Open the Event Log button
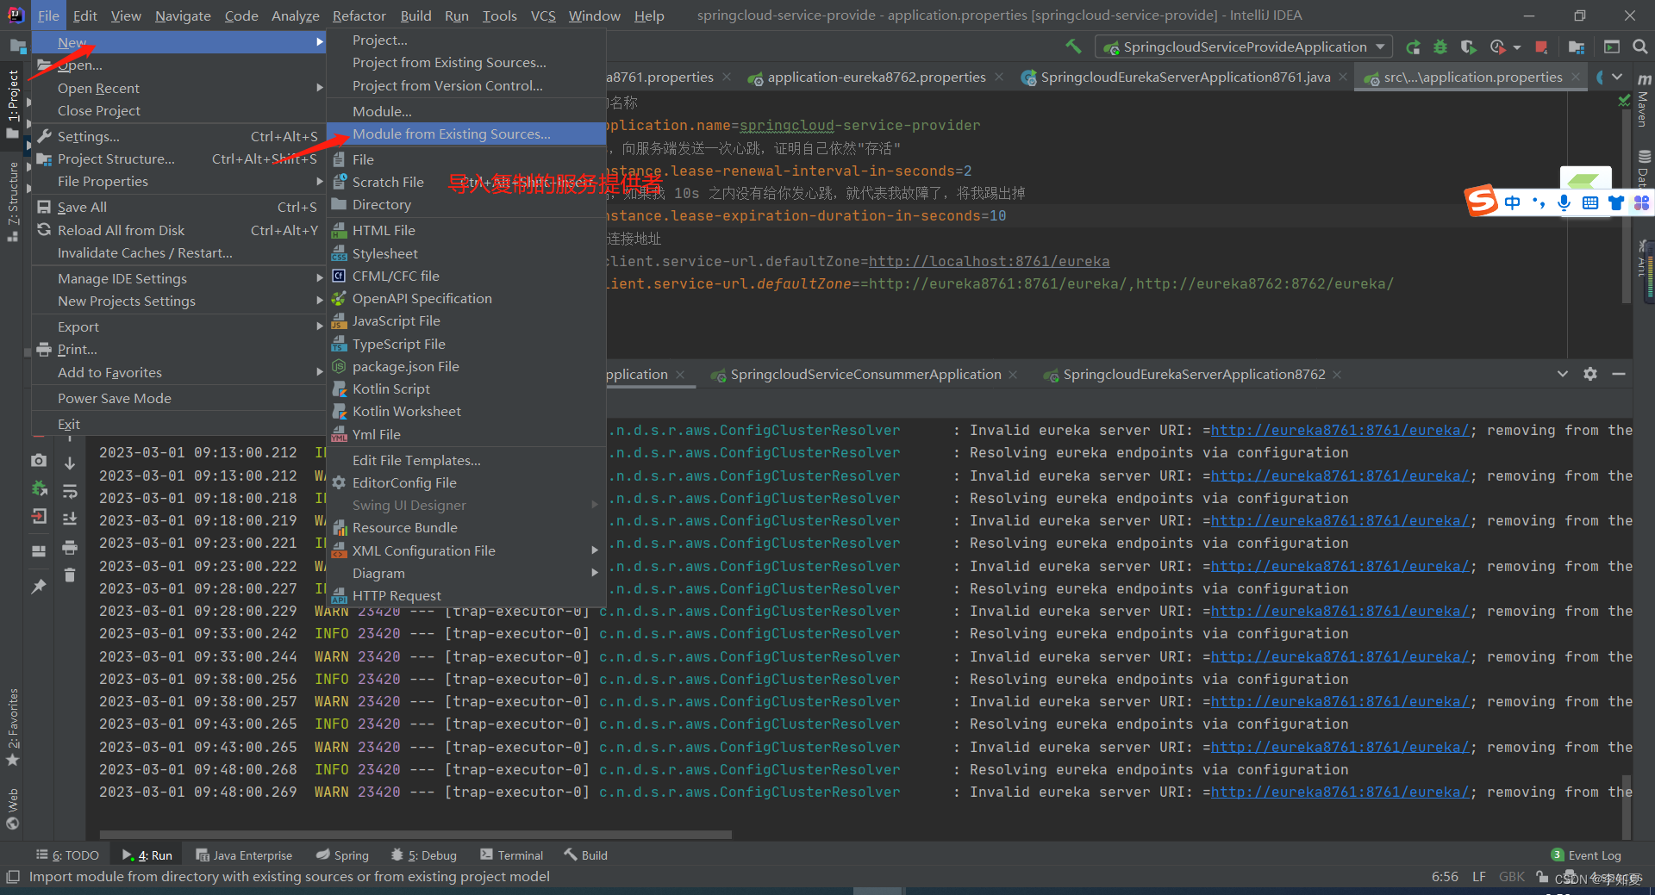 pos(1586,855)
